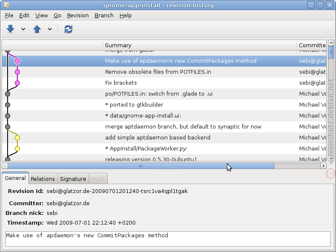Viewport: 336px width, 252px height.
Task: Click the horizontal scrollbar thumb
Action: (x=141, y=166)
